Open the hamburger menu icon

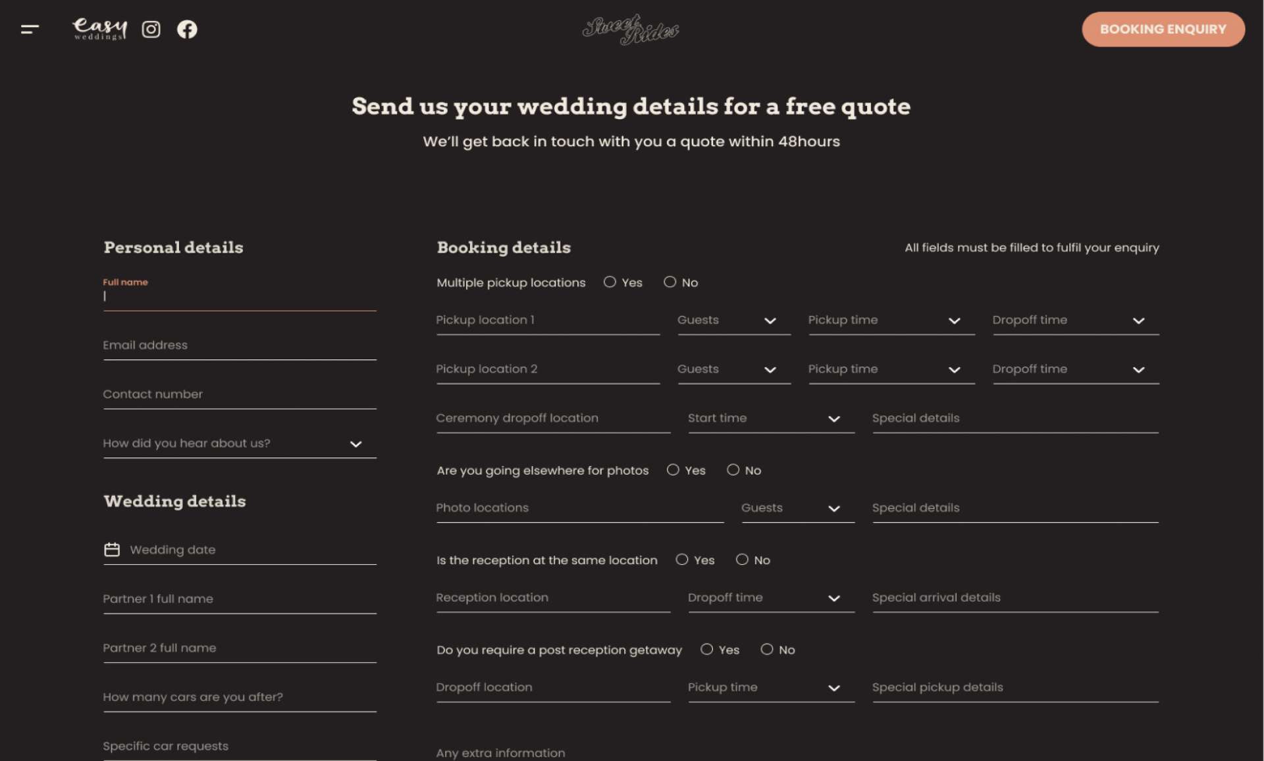30,29
